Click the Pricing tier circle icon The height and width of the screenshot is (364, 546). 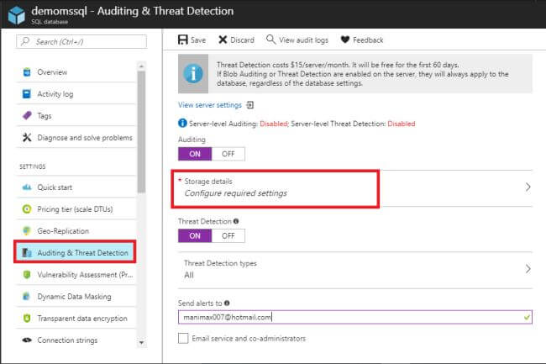pyautogui.click(x=27, y=209)
